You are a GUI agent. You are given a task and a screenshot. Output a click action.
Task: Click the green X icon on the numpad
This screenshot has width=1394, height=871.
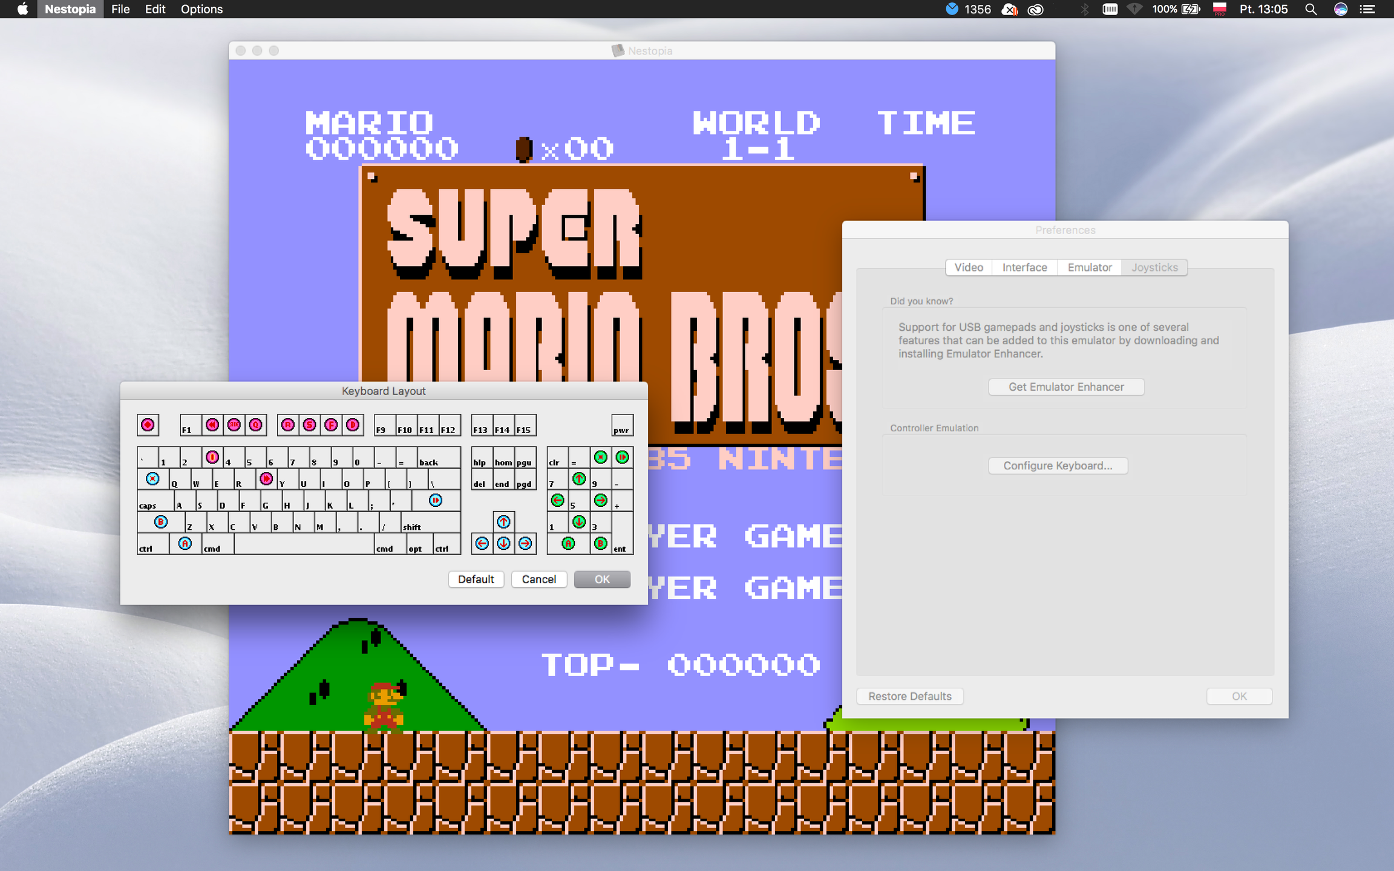tap(601, 457)
